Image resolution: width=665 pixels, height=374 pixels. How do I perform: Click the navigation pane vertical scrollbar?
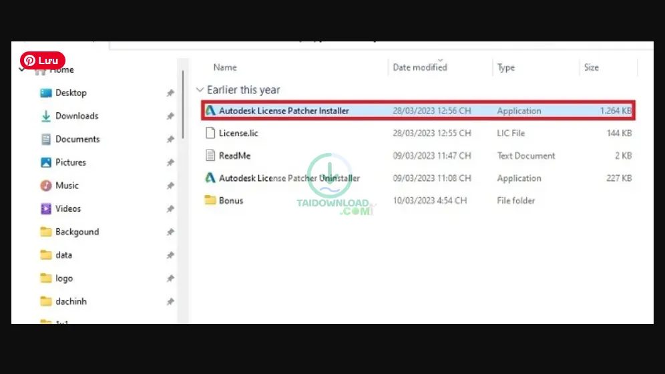click(183, 104)
